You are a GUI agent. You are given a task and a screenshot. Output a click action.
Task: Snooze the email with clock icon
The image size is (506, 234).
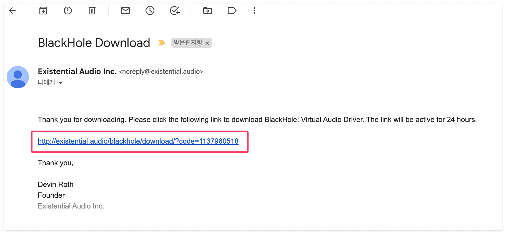tap(150, 11)
